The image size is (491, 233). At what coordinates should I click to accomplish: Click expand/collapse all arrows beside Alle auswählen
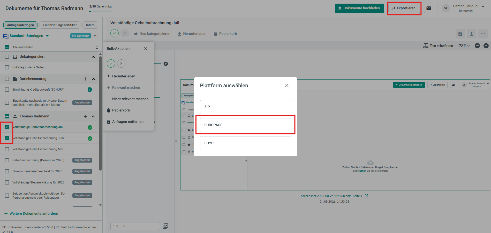tap(97, 47)
